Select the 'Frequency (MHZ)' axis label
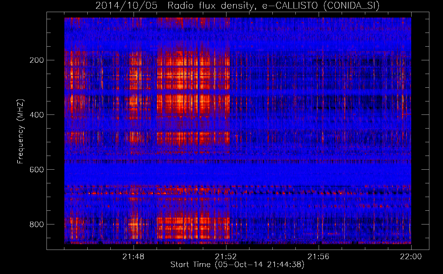443x274 pixels. (21, 132)
